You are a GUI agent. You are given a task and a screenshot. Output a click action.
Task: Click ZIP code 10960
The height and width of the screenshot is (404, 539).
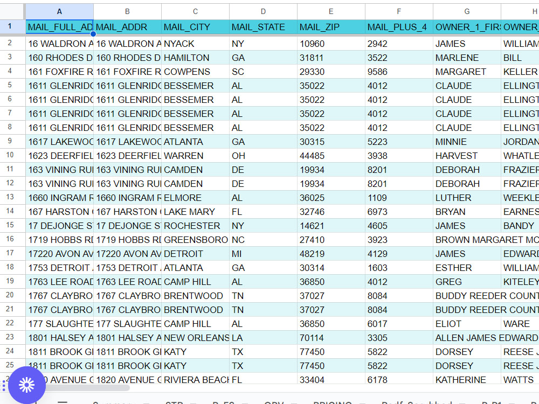point(331,44)
